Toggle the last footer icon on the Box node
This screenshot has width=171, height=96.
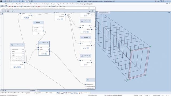20,67
